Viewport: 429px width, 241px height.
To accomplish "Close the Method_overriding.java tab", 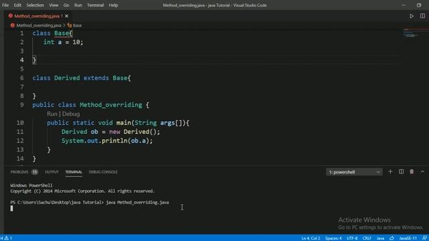I will (66, 16).
